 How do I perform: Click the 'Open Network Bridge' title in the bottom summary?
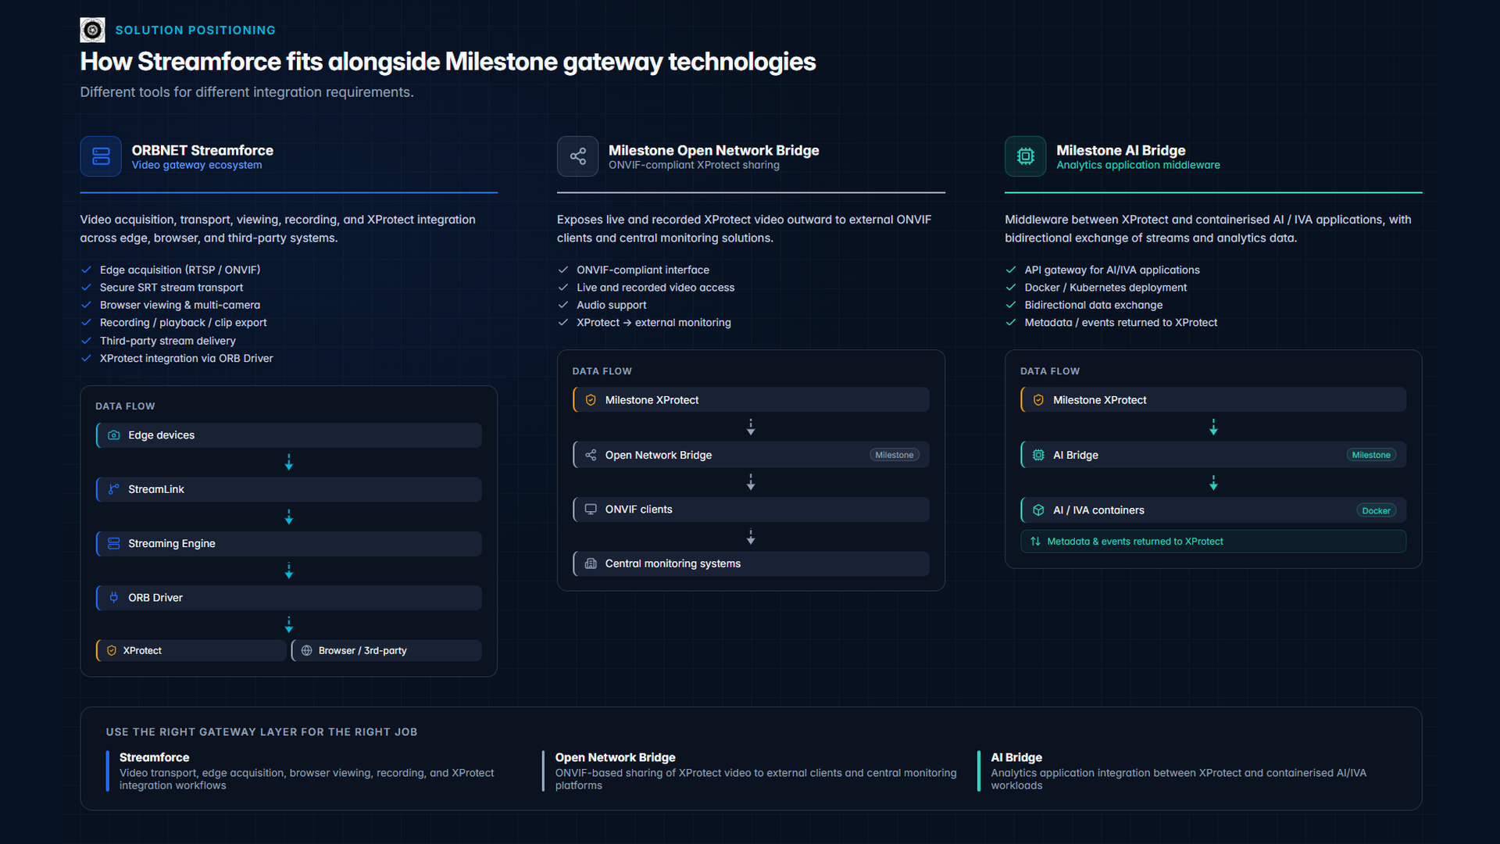pyautogui.click(x=615, y=757)
